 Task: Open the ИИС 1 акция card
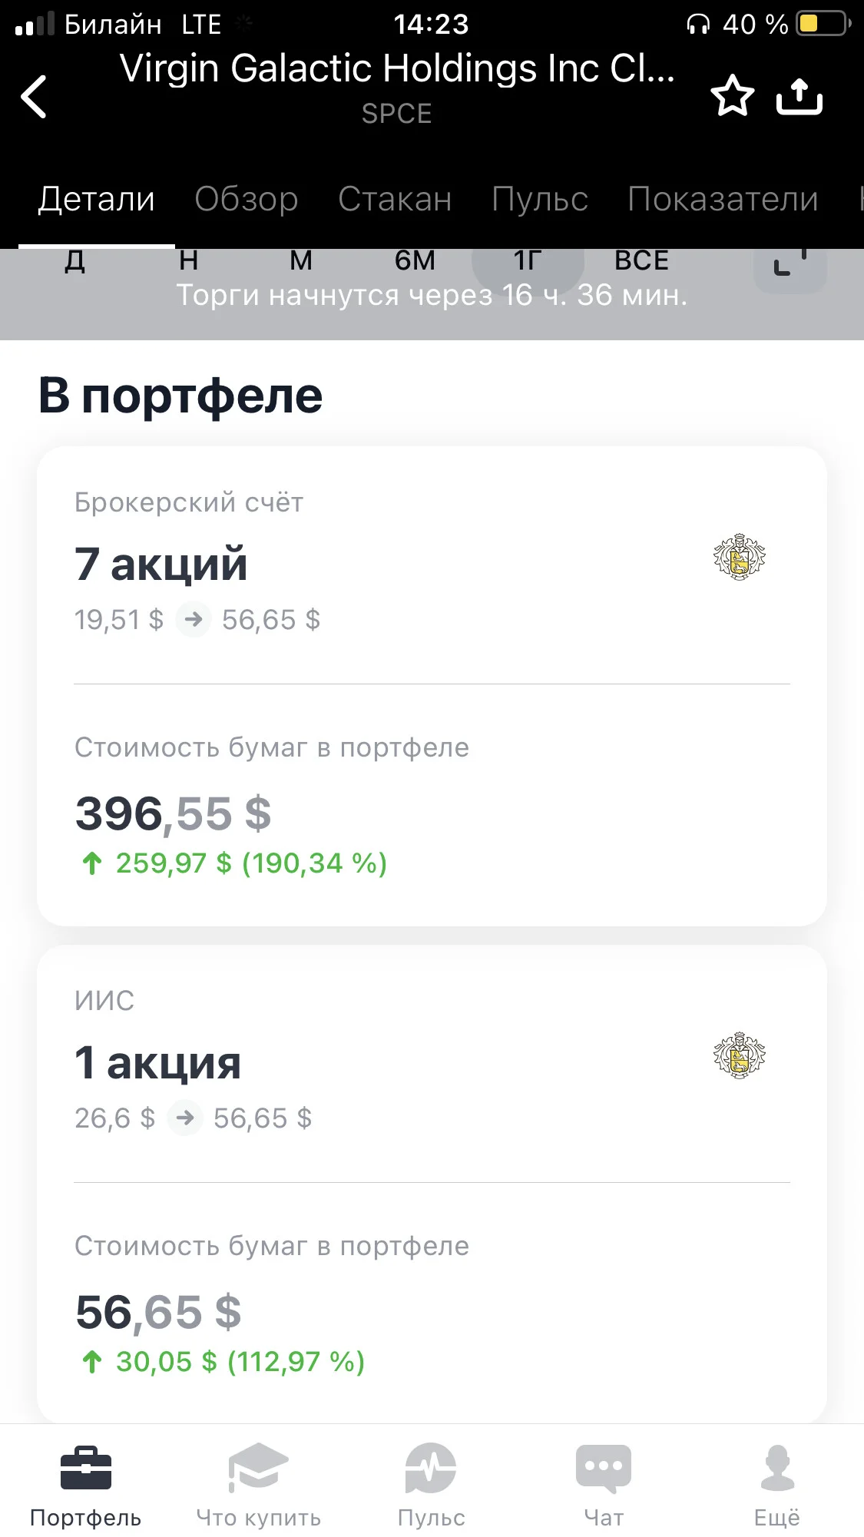432,1184
